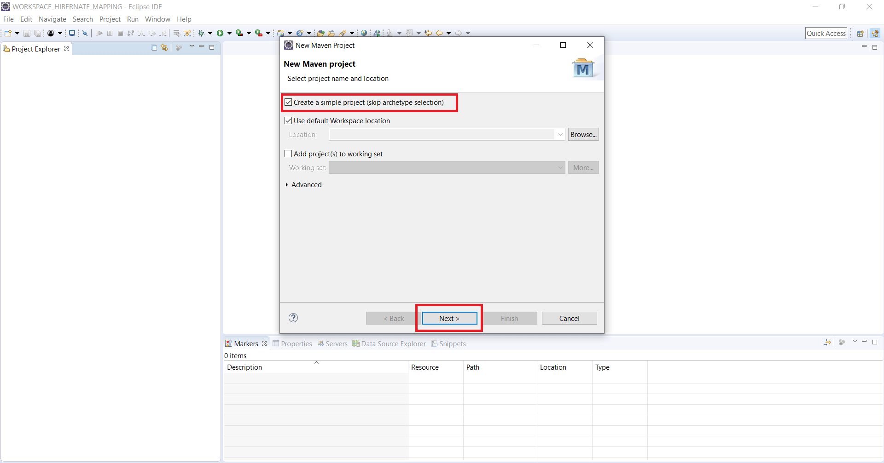Uncheck Create a simple project option
The image size is (884, 463).
coord(288,102)
